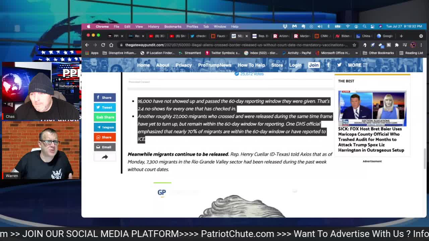Open the ProTrumpNews link

(214, 65)
